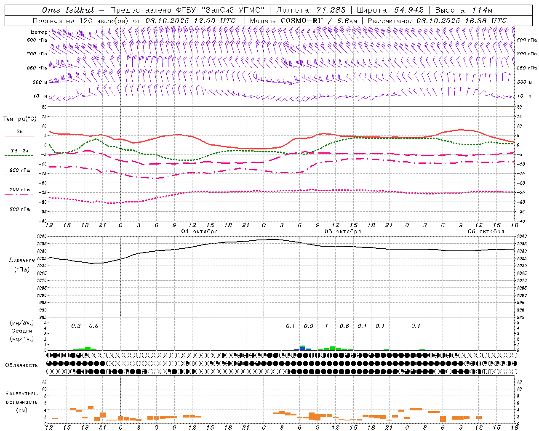Click the model name COSMO-RU / 6.6км
The width and height of the screenshot is (539, 431).
coord(319,21)
